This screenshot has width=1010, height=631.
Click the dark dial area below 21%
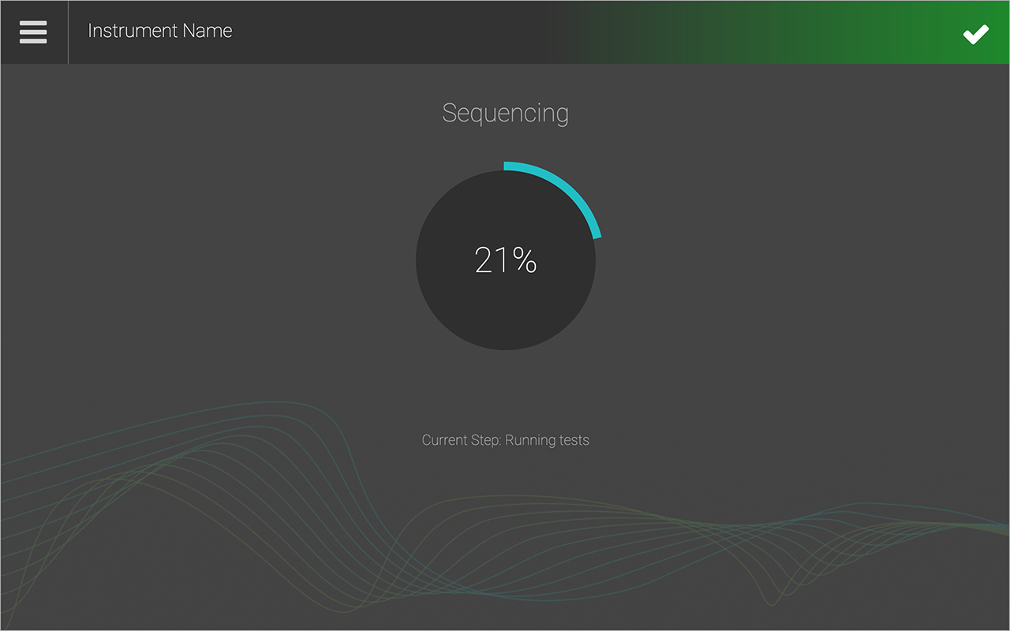click(x=505, y=315)
